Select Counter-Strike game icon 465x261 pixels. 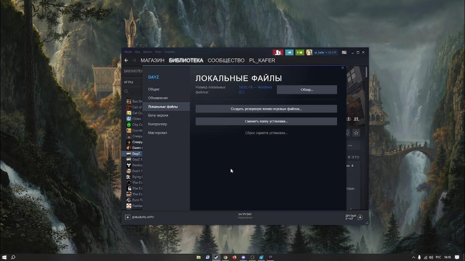click(129, 130)
